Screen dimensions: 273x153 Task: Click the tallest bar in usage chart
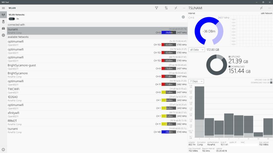199,112
